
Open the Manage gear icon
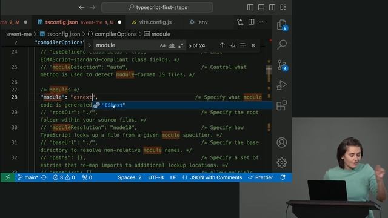281,163
